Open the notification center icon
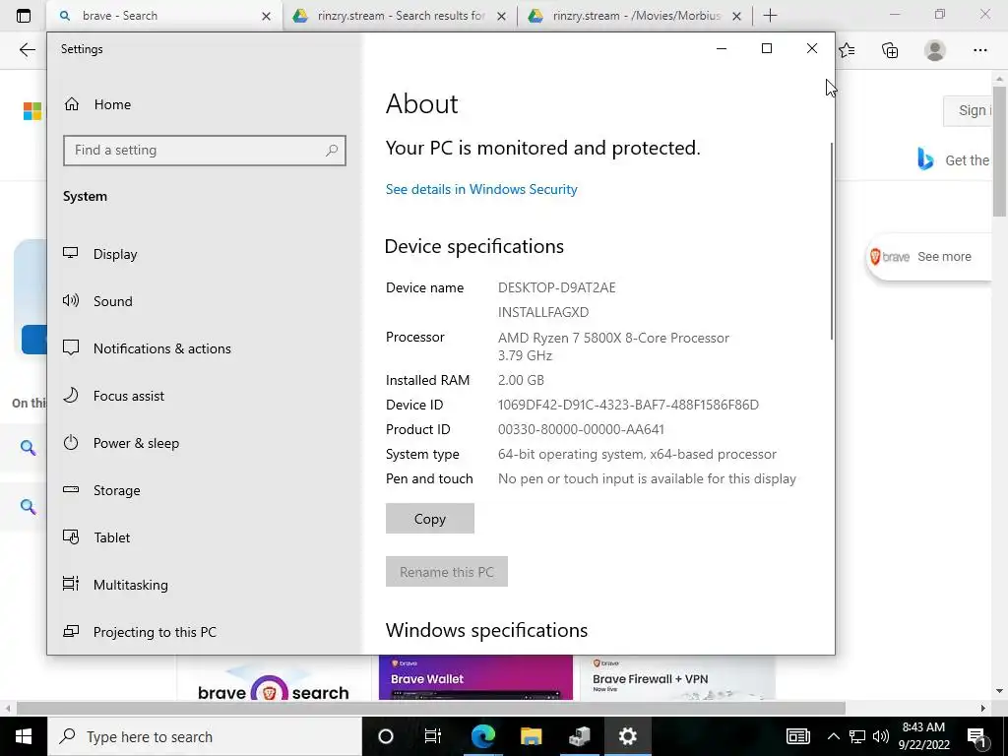This screenshot has height=756, width=1008. click(976, 737)
